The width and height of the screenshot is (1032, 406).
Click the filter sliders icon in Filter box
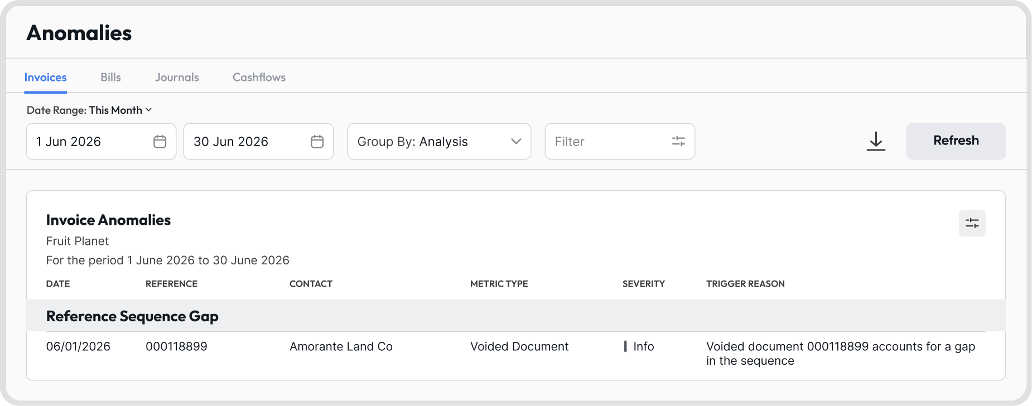[678, 142]
